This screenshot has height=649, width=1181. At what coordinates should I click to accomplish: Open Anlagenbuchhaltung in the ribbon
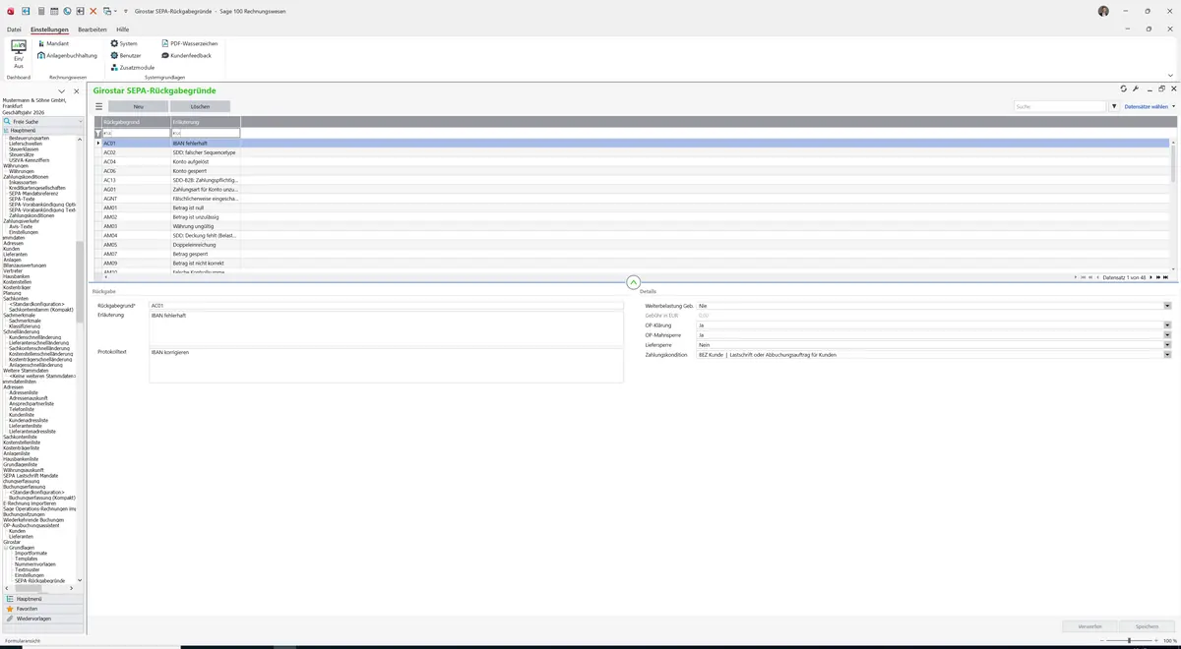(x=67, y=56)
